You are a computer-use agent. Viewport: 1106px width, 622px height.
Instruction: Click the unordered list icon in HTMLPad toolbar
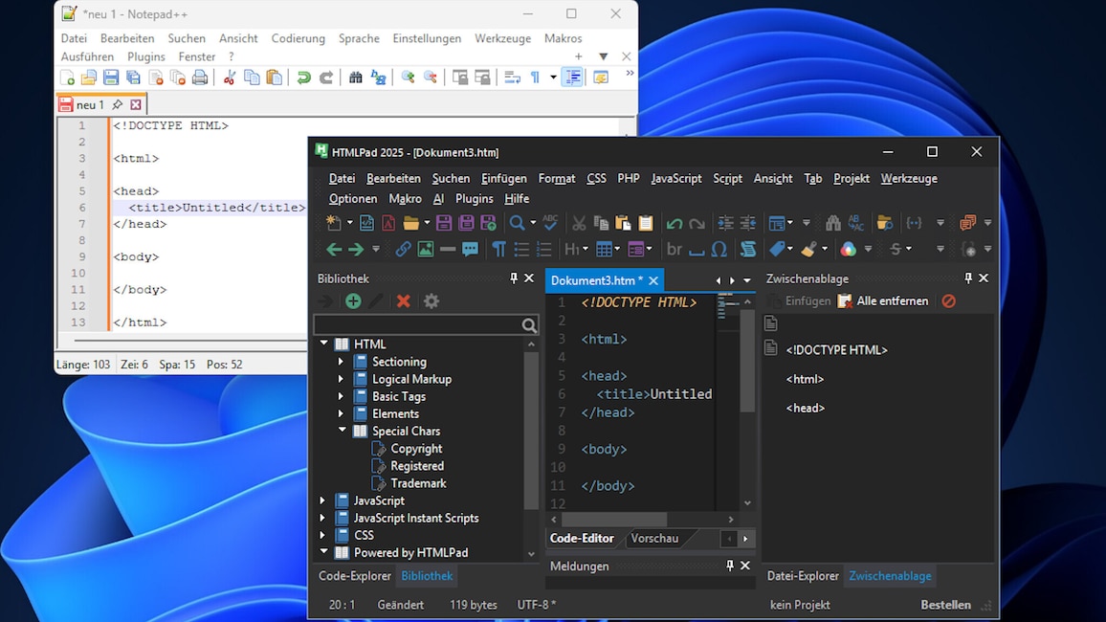pyautogui.click(x=521, y=249)
